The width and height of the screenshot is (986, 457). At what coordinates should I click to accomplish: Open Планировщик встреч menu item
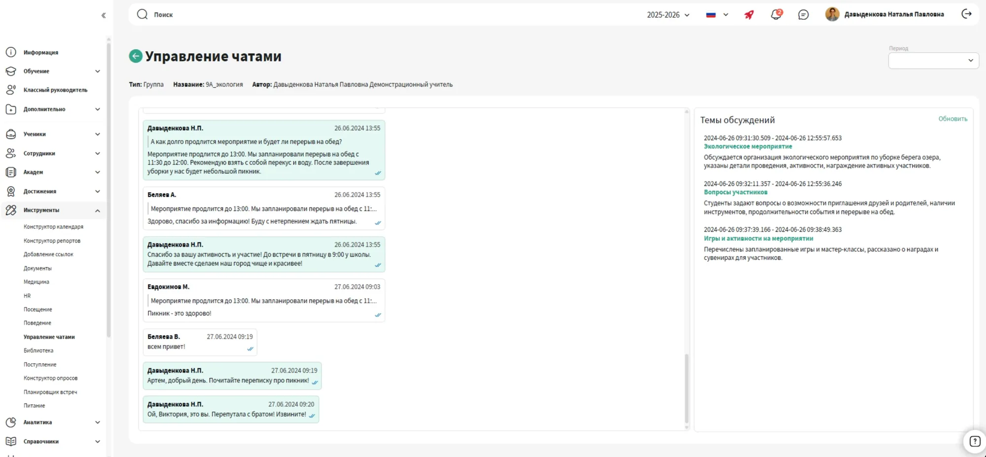click(x=50, y=392)
